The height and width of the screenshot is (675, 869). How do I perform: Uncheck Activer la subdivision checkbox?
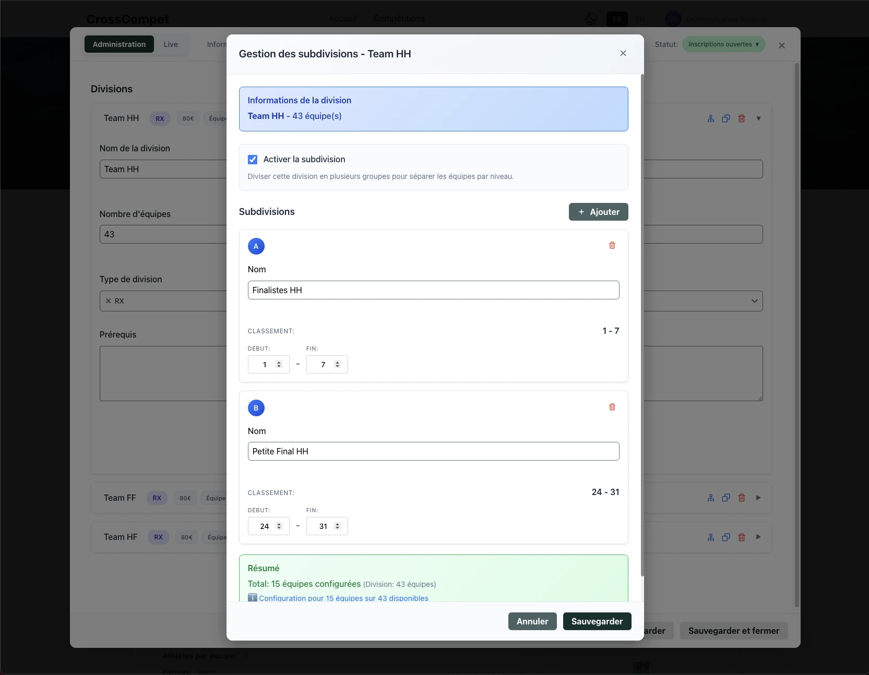tap(253, 160)
